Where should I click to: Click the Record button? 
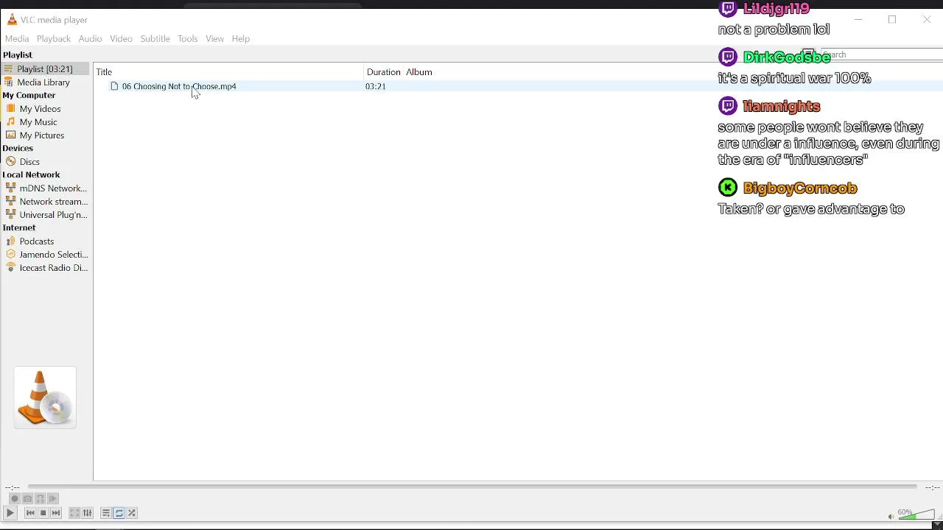14,498
